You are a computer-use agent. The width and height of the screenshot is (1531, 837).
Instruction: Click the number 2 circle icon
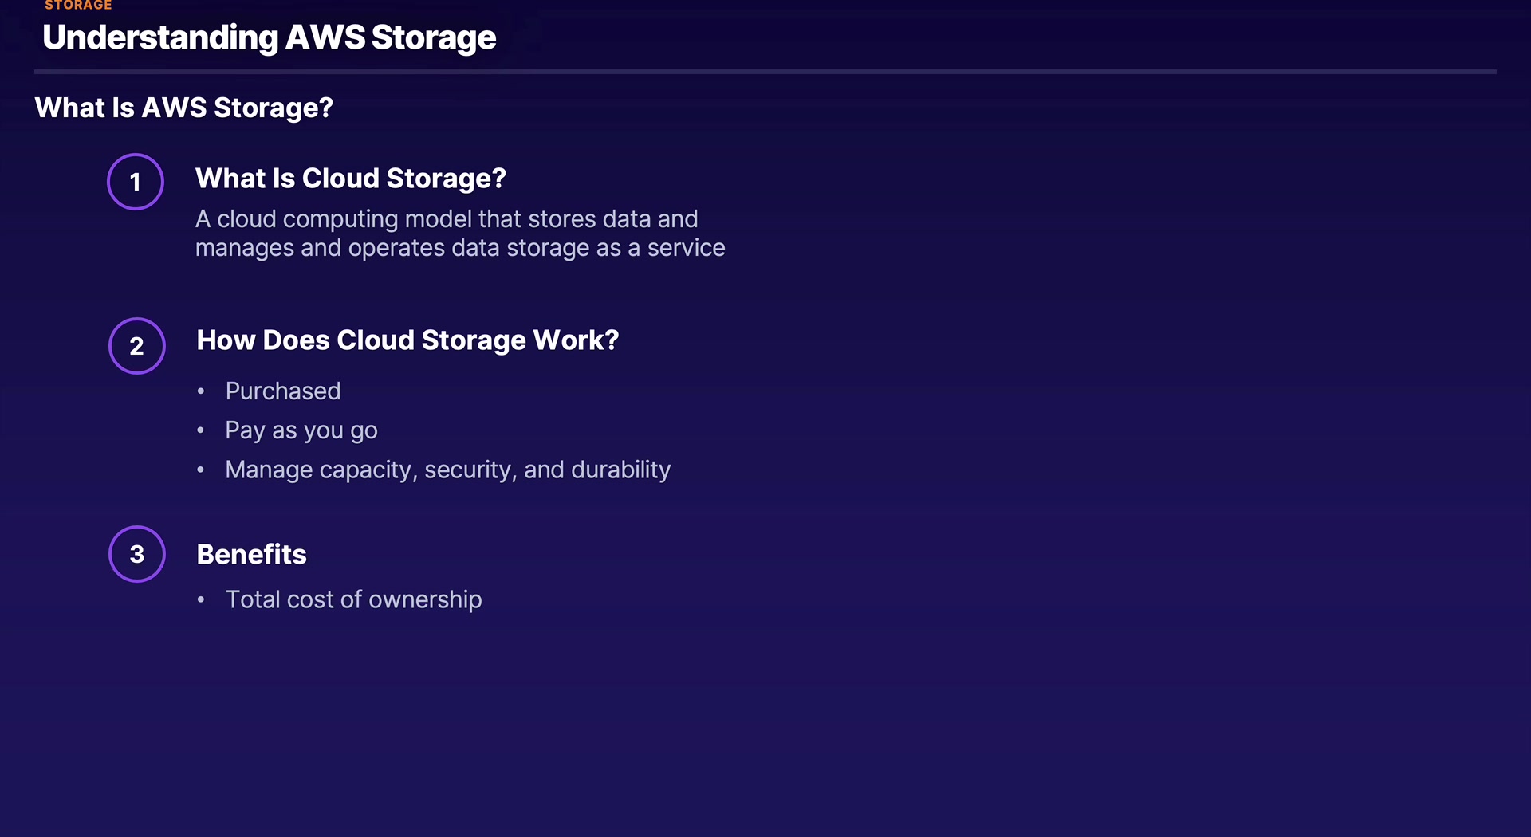137,346
